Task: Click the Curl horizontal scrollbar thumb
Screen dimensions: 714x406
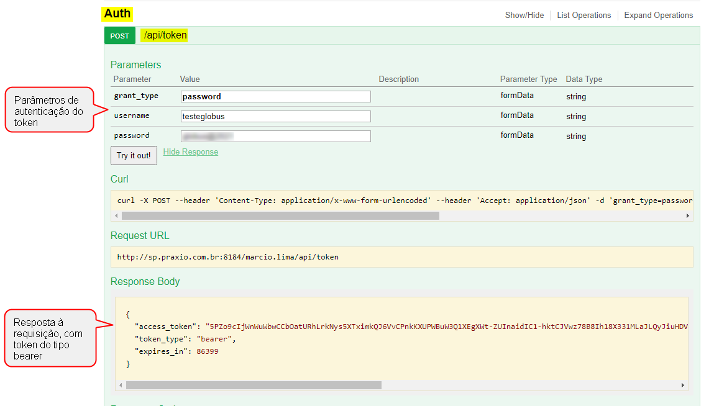Action: 280,216
